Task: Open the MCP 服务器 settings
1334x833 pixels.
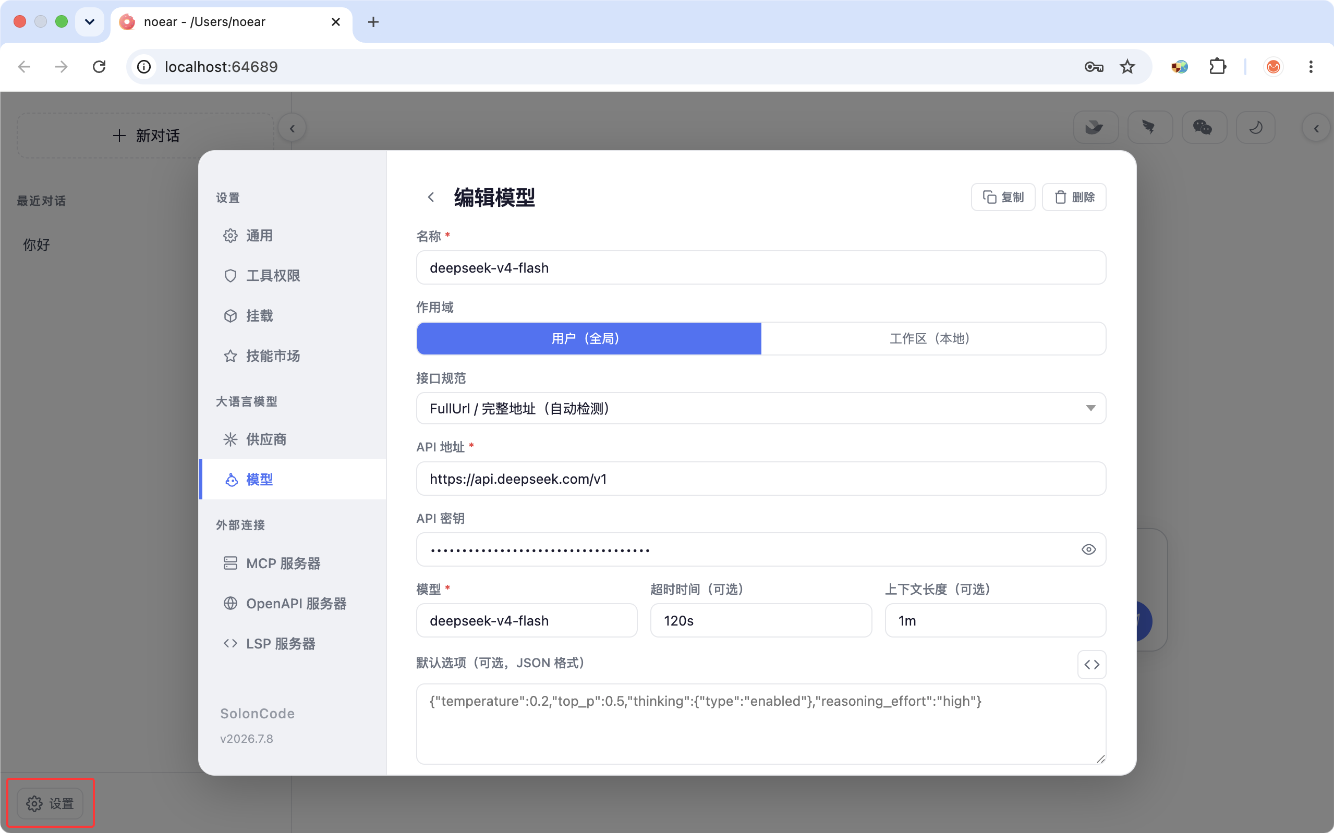Action: click(293, 563)
